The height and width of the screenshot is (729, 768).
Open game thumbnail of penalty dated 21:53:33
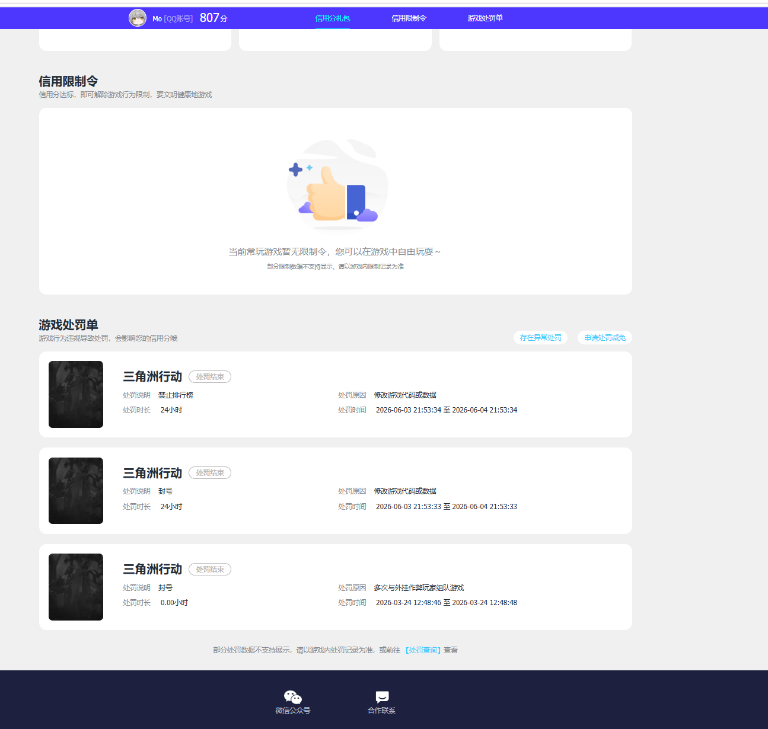coord(76,491)
